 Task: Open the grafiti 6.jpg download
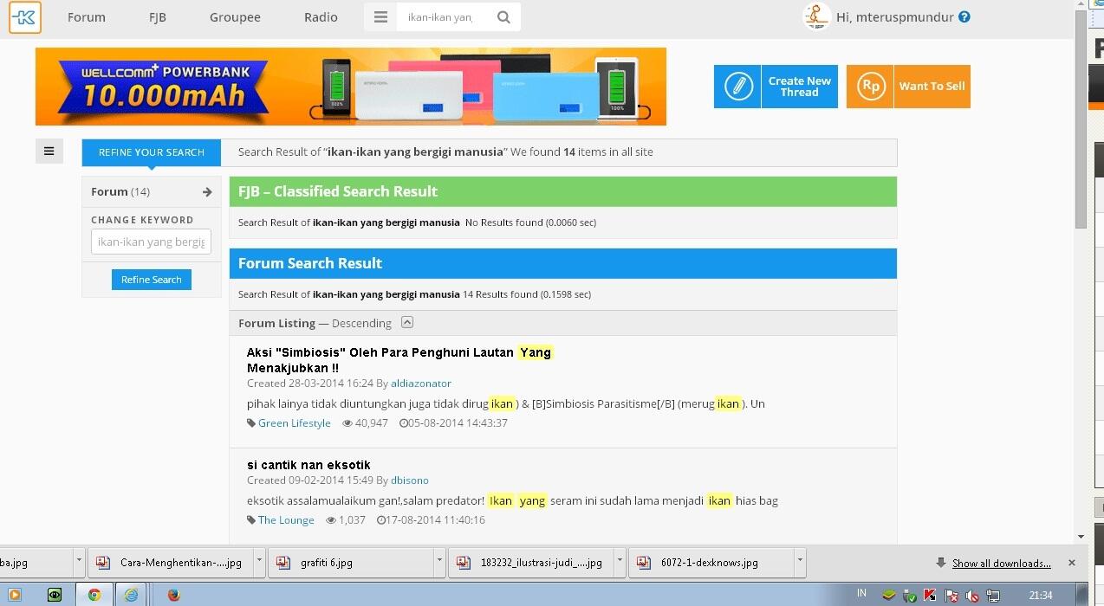coord(351,563)
